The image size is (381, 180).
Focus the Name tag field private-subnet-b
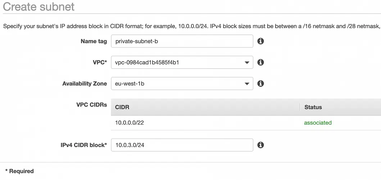pos(182,41)
